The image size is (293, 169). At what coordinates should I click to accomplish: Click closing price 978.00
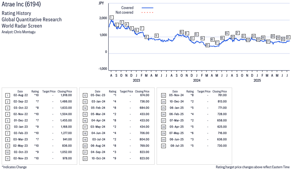tap(67, 159)
